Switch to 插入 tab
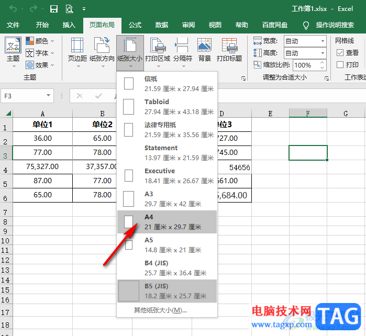This screenshot has width=366, height=336. pyautogui.click(x=69, y=25)
